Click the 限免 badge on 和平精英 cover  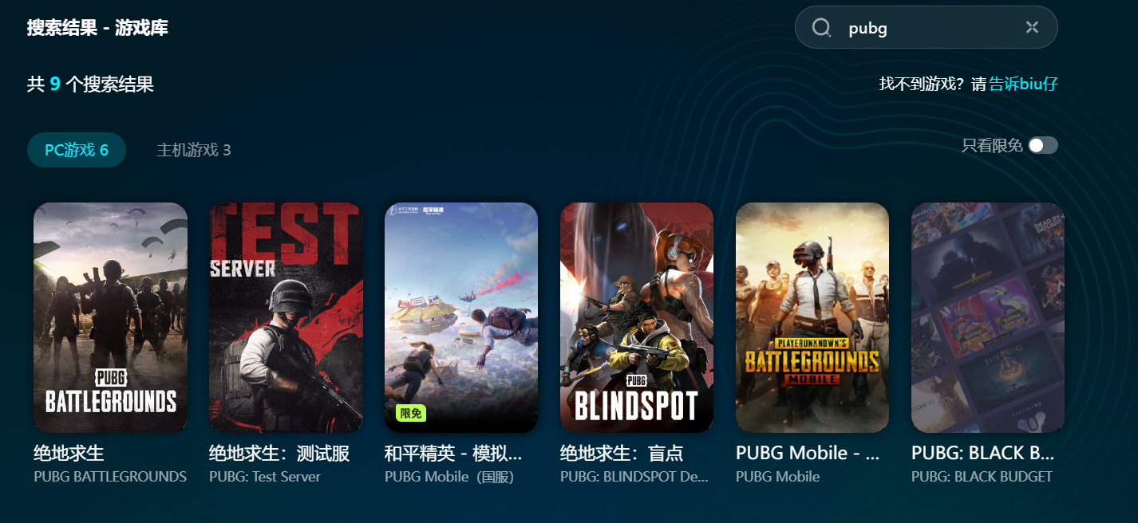pyautogui.click(x=411, y=413)
